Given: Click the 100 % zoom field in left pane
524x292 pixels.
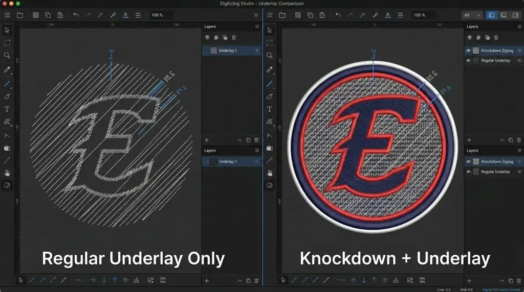Looking at the screenshot, I should pyautogui.click(x=162, y=15).
